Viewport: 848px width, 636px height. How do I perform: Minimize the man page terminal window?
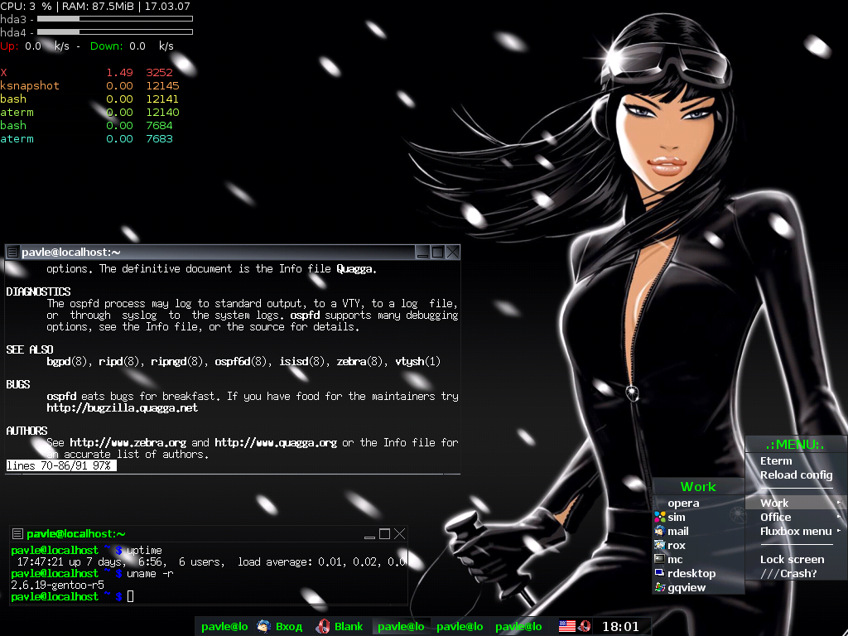tap(423, 253)
